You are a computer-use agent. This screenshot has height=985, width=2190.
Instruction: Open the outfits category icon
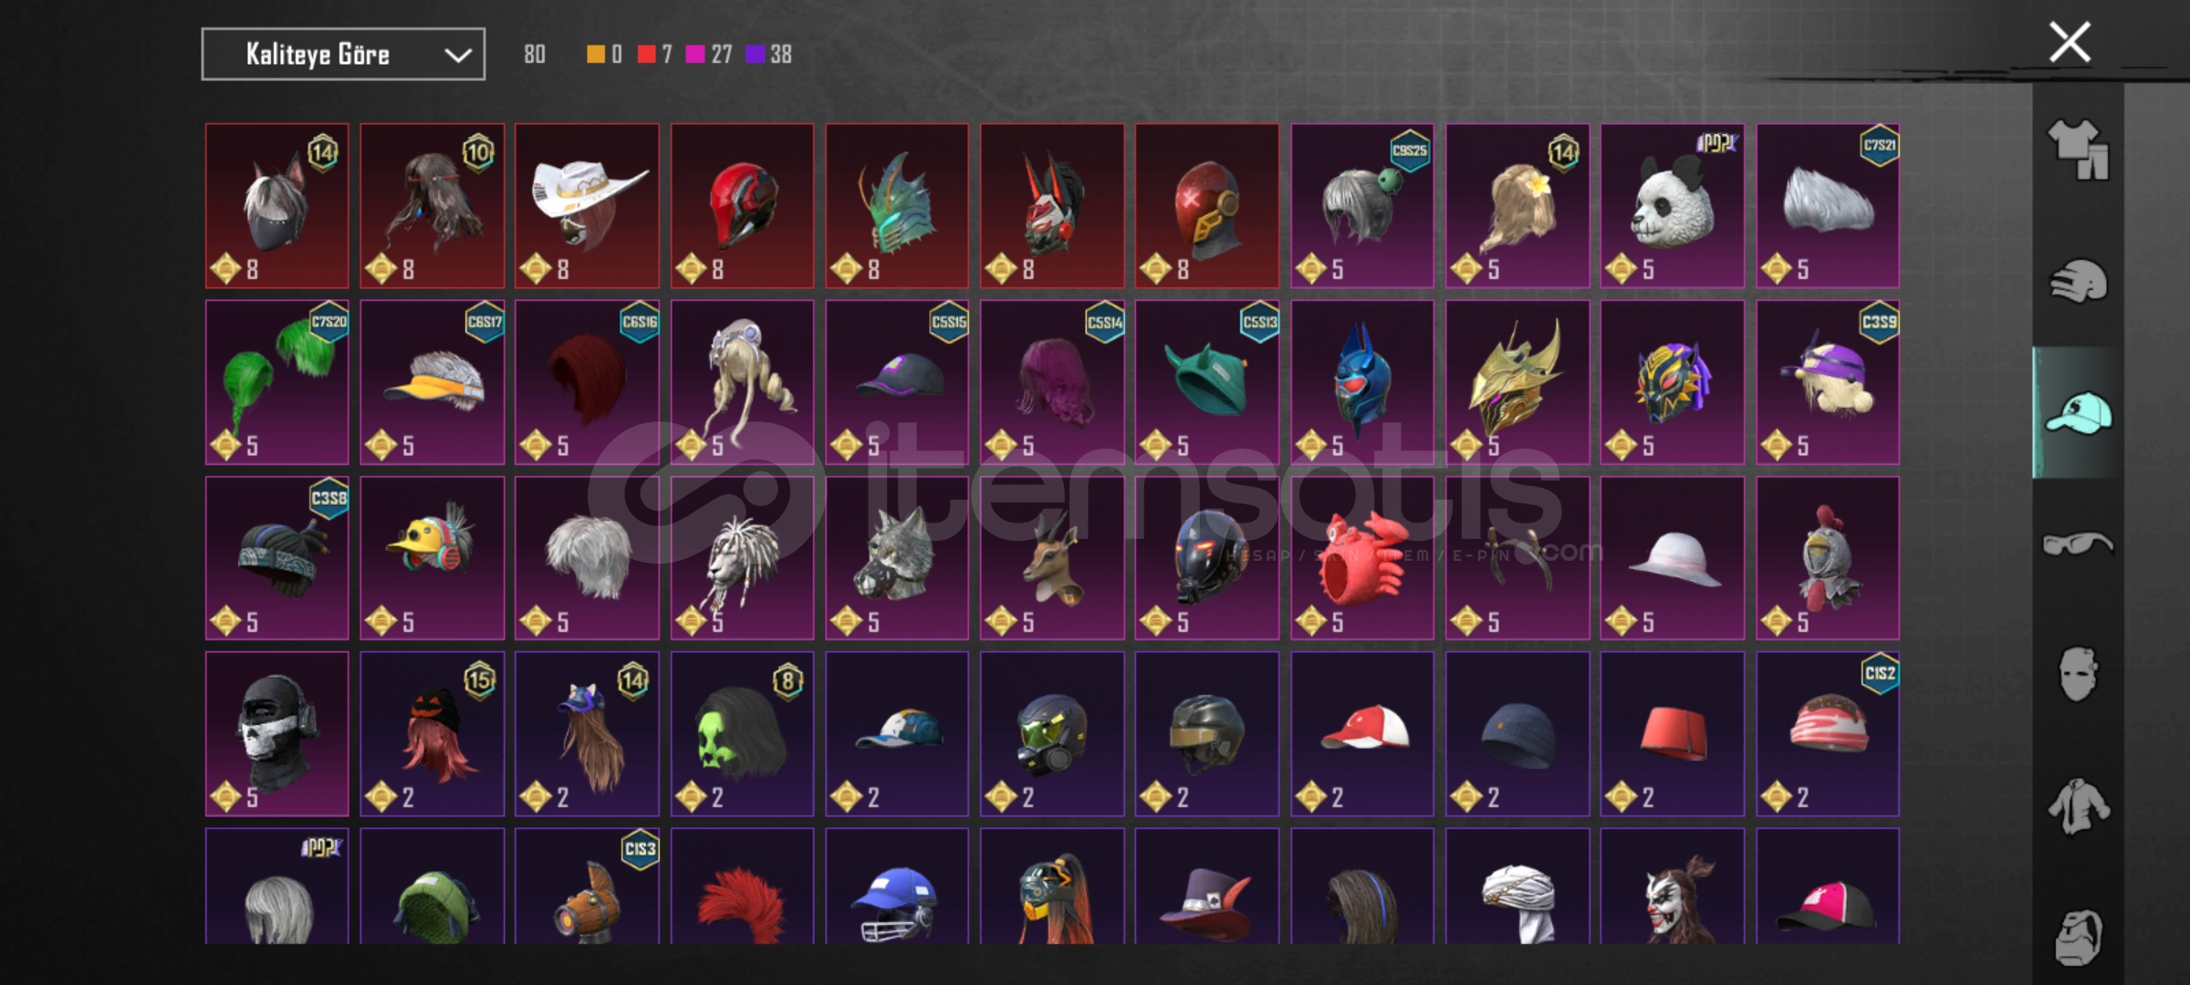2078,149
